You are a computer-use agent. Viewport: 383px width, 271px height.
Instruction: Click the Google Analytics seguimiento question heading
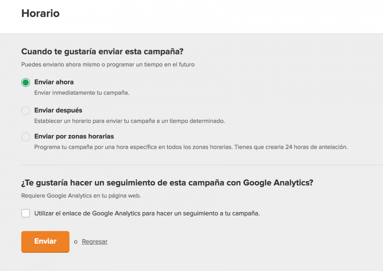coord(167,183)
